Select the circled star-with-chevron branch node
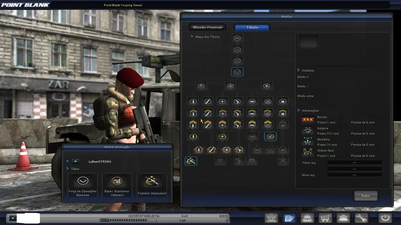Screen dimensions: 401x225 tap(201, 86)
